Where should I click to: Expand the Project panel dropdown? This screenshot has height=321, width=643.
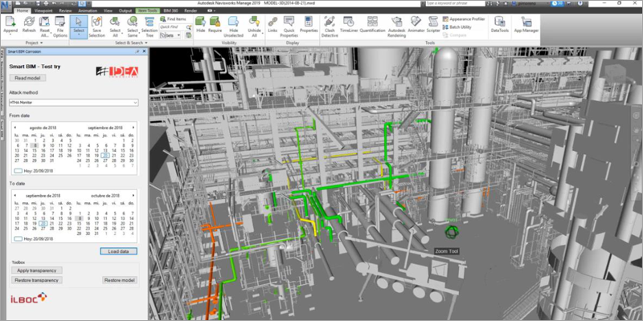tap(42, 43)
